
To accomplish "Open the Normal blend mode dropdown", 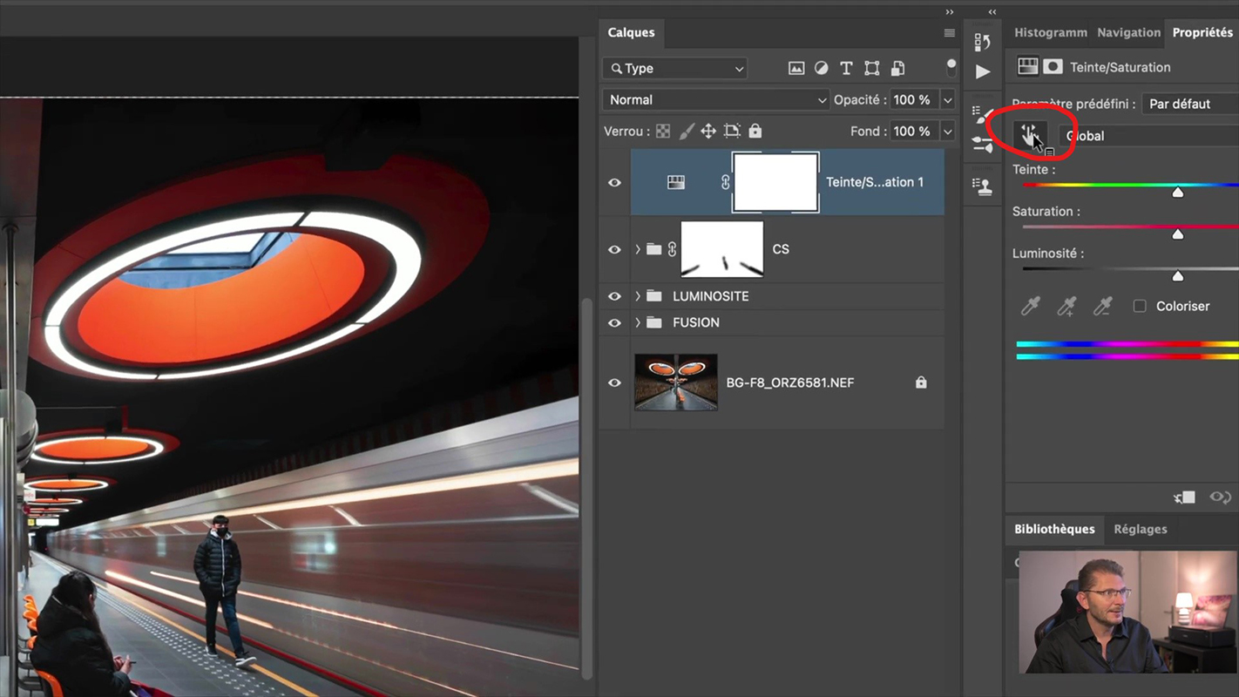I will tap(715, 100).
